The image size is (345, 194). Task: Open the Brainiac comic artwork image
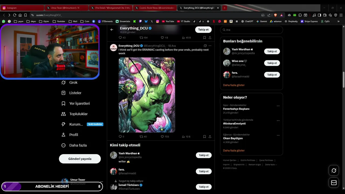pos(147,95)
